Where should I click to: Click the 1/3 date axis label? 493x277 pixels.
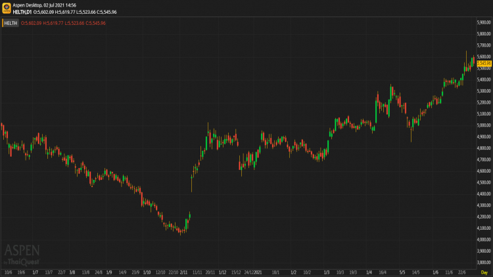327,272
